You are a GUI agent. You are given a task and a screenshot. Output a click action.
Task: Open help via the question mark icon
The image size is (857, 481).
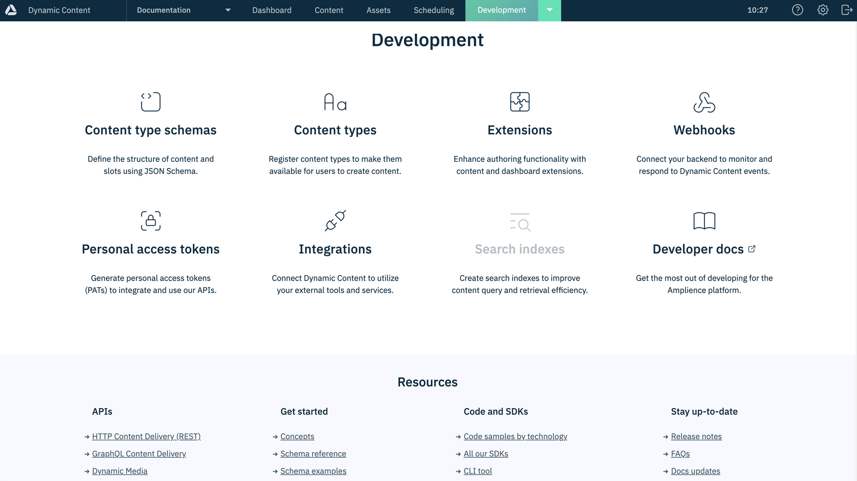point(798,10)
